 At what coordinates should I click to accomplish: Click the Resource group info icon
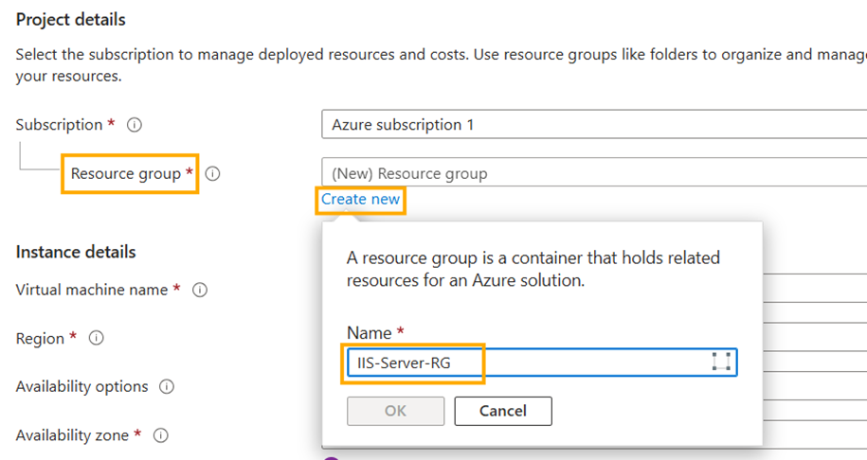pos(213,174)
